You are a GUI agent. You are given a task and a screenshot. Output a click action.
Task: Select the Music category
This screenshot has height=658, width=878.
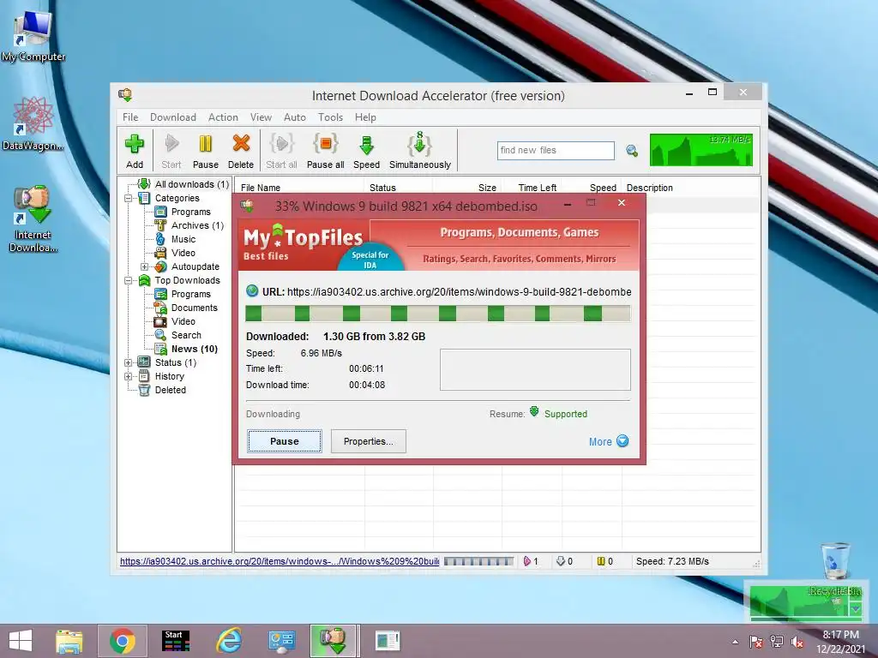(183, 240)
